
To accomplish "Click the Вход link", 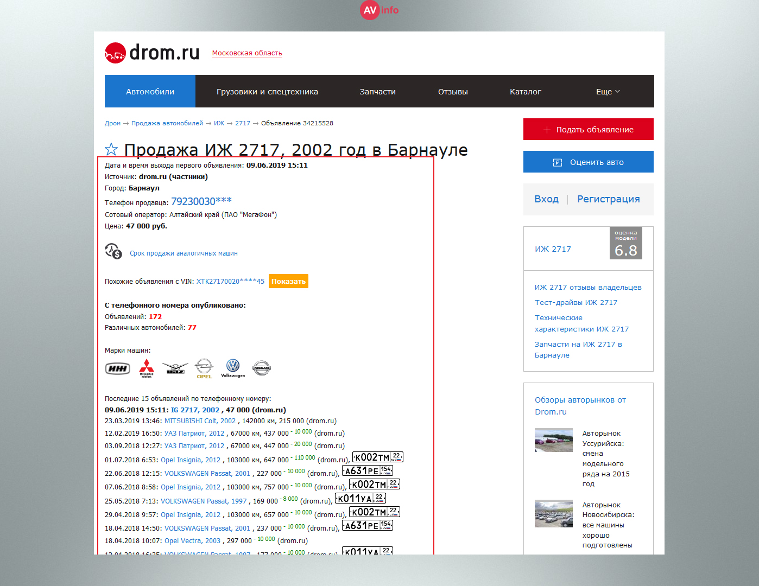I will coord(546,199).
